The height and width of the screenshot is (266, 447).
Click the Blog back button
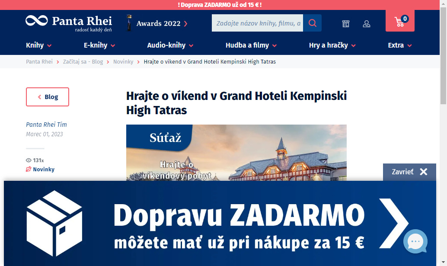(48, 97)
